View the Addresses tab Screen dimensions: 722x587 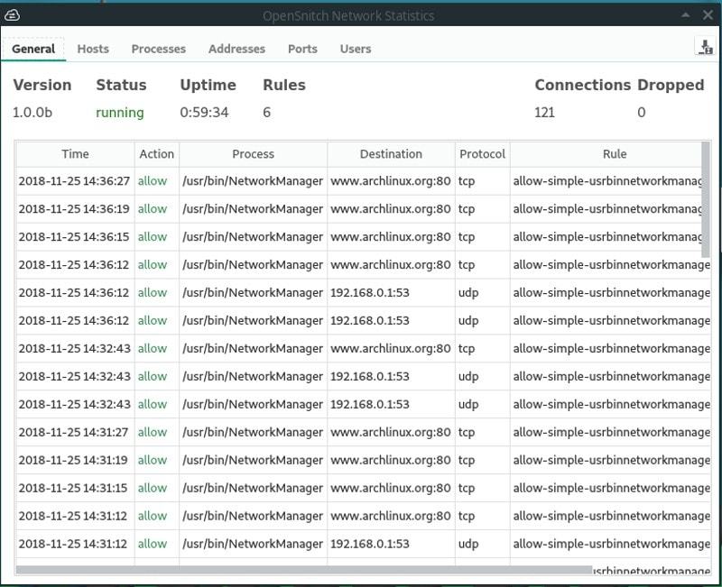(236, 49)
